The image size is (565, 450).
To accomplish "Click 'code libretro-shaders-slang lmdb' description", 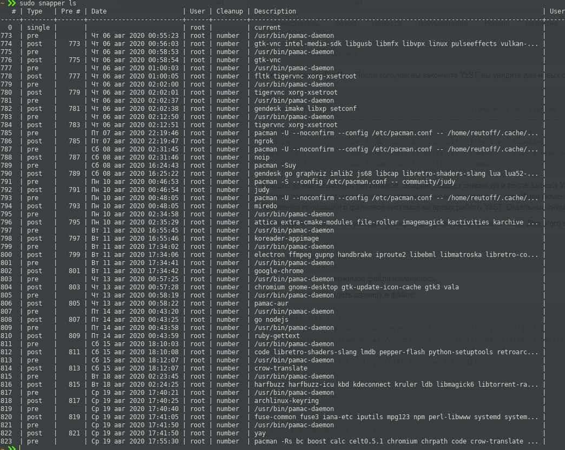I will 396,352.
